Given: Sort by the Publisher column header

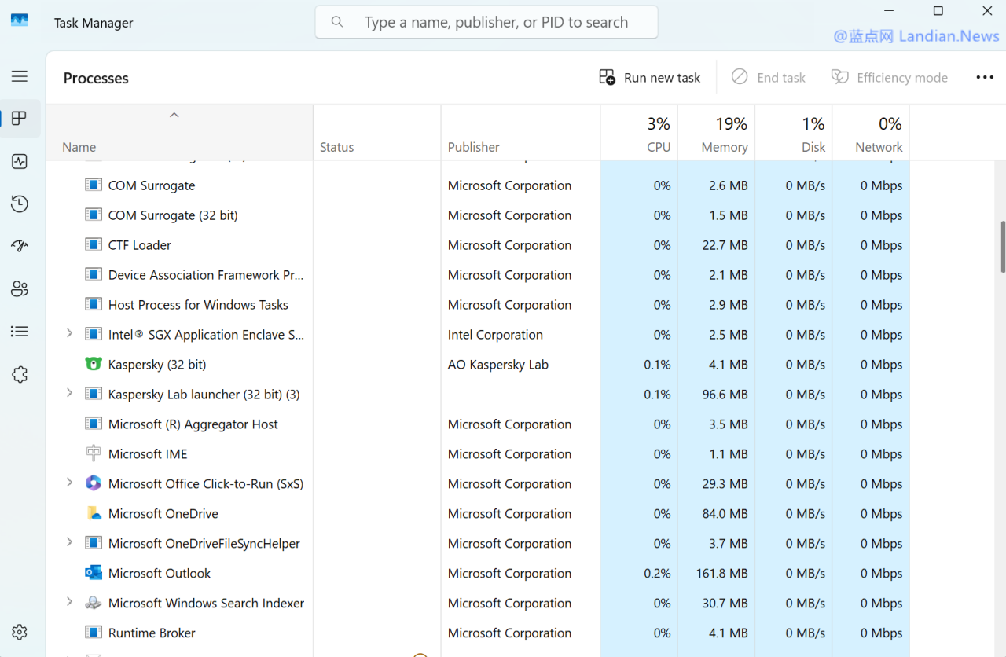Looking at the screenshot, I should tap(521, 133).
